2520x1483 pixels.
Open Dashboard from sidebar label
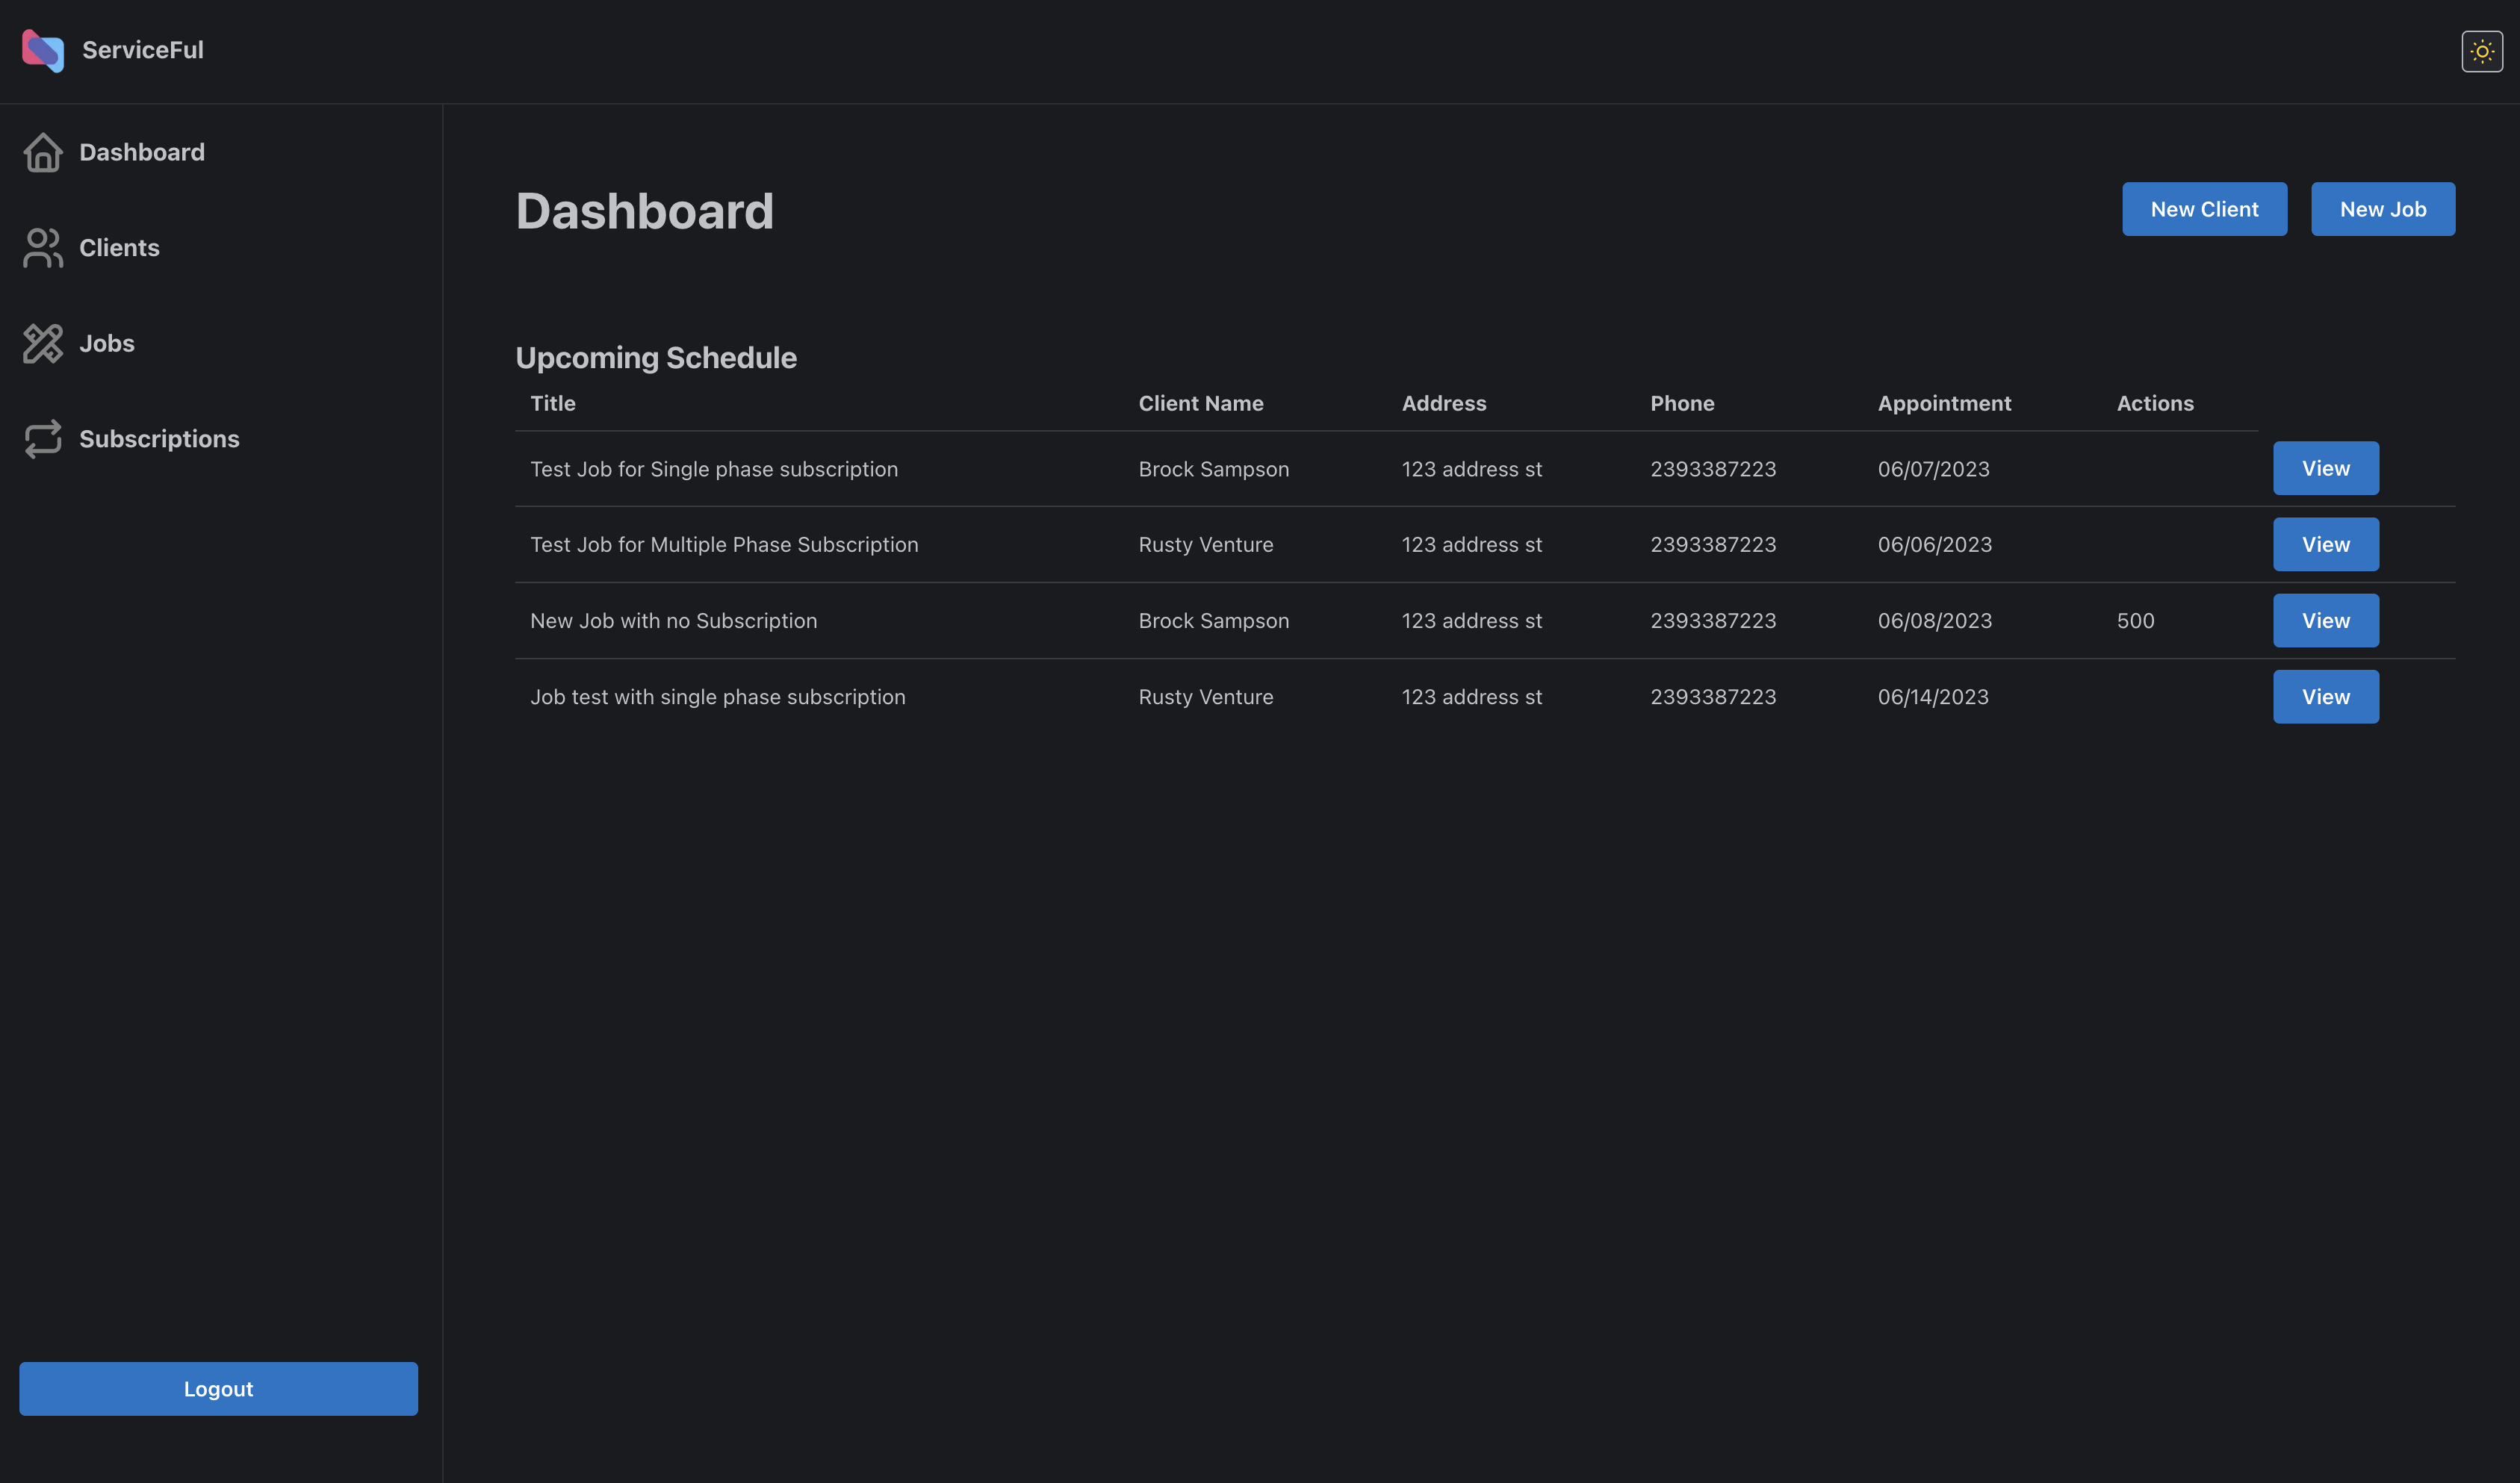click(x=142, y=152)
